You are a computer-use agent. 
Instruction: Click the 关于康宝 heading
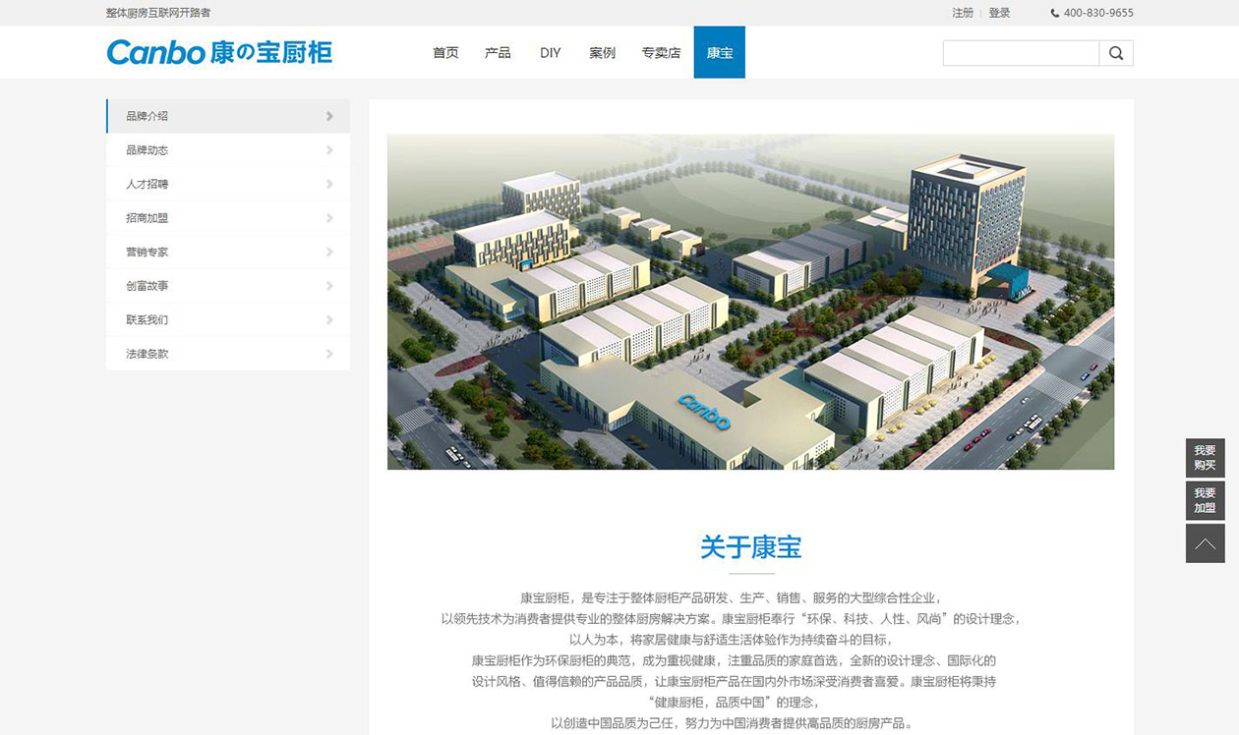click(x=750, y=547)
